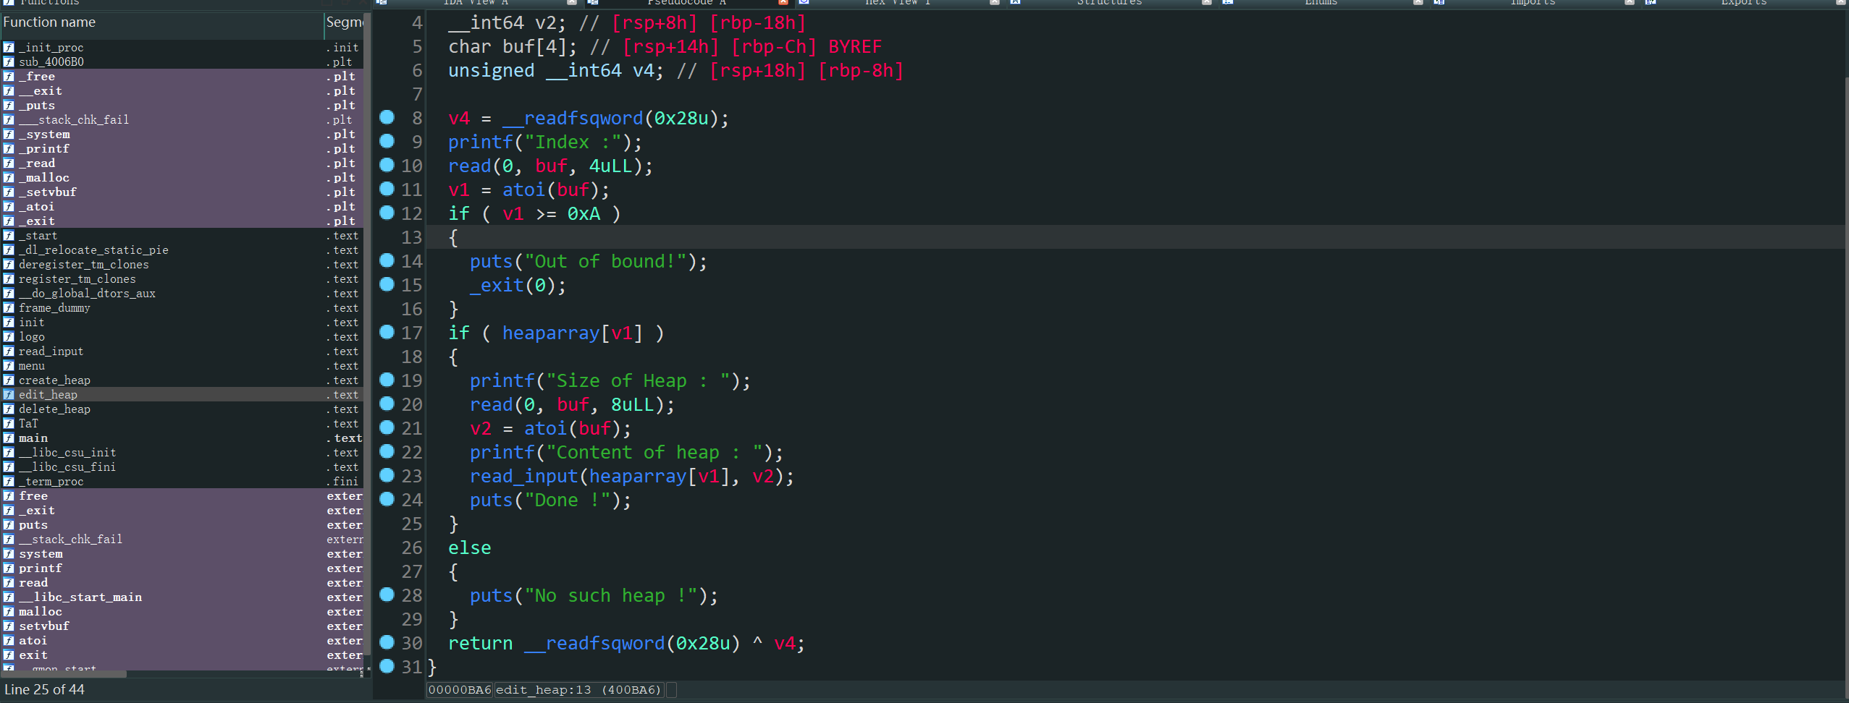The height and width of the screenshot is (703, 1849).
Task: Click the "No such heap !" string
Action: click(x=610, y=595)
